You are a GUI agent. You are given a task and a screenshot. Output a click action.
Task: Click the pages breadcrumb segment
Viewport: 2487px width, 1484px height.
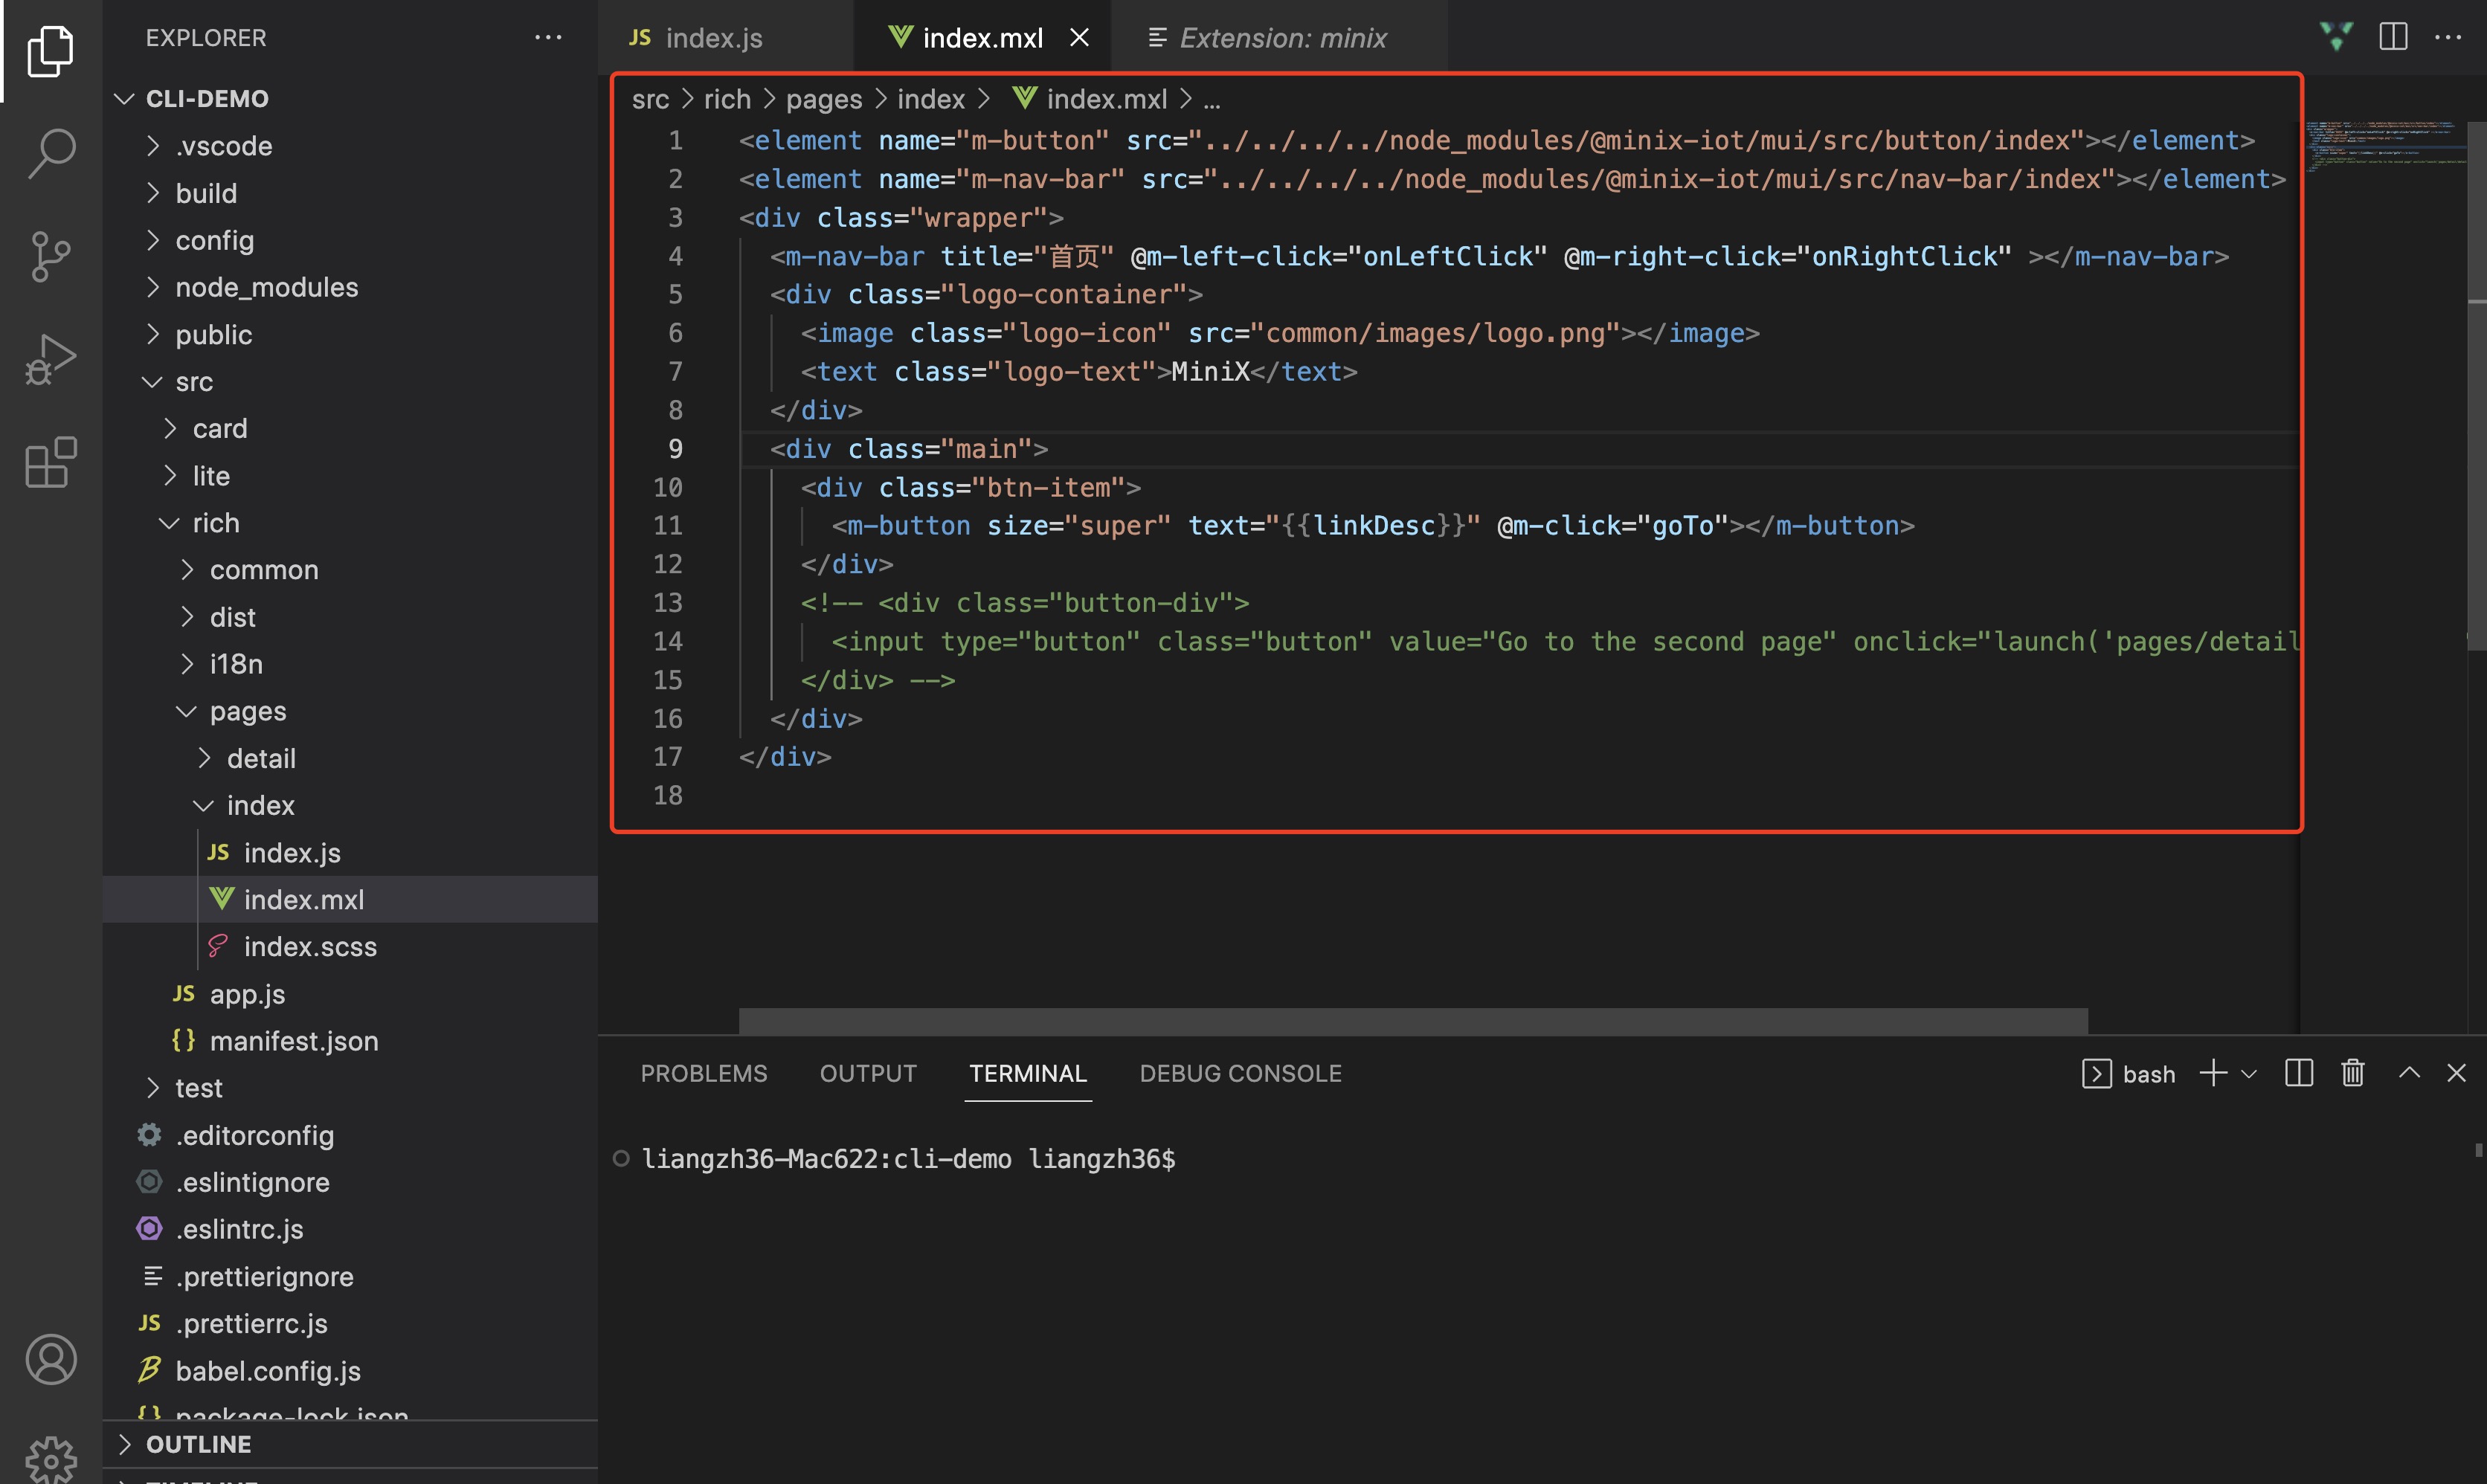824,99
